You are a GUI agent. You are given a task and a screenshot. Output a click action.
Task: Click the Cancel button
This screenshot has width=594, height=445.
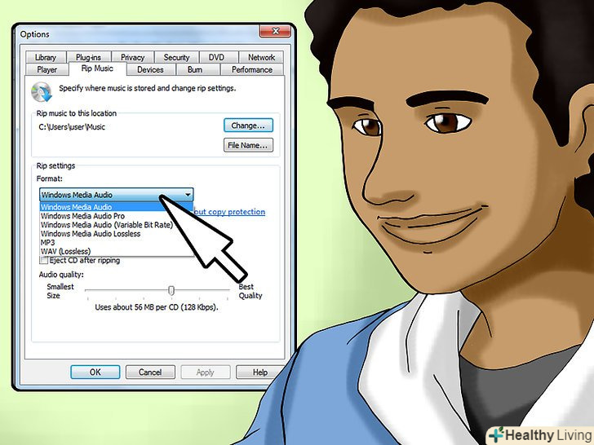point(150,372)
